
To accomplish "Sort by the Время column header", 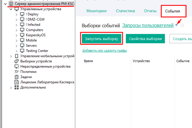I will click(88, 61).
